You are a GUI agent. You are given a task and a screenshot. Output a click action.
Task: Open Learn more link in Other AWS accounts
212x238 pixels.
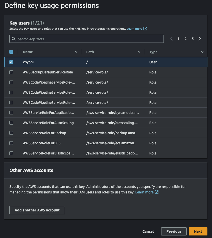144,192
